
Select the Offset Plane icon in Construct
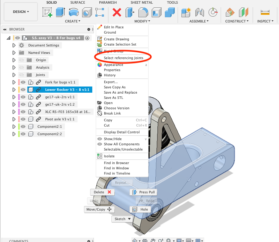click(x=230, y=12)
